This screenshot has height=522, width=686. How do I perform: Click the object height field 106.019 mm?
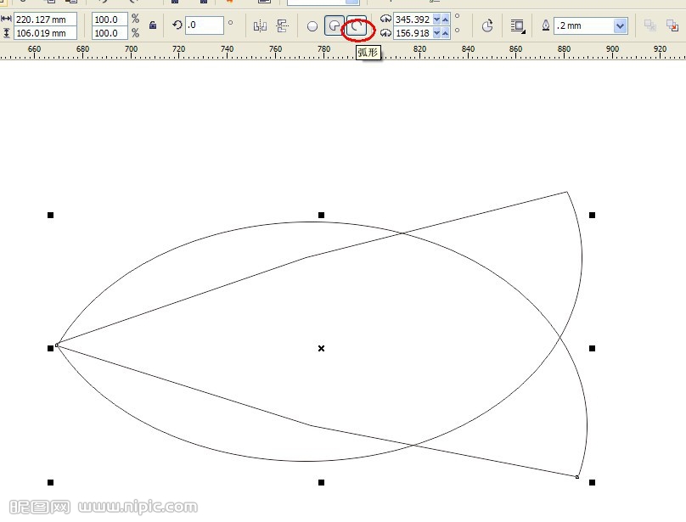(x=46, y=33)
